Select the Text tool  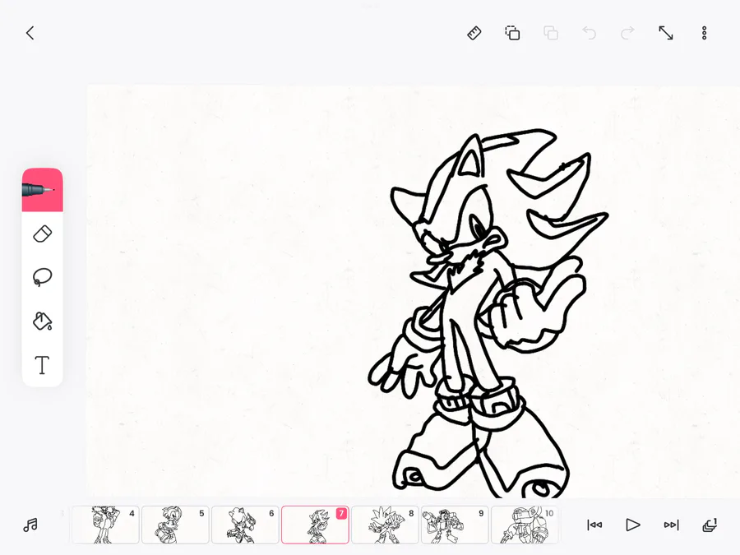click(43, 365)
